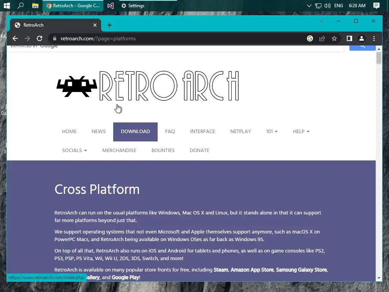Click the RetroArch invader logo
The image size is (389, 292).
[x=77, y=86]
